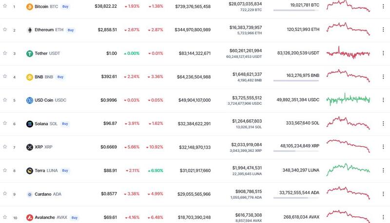Click the Bitcoin circulating supply progress bar
390x223 pixels.
pos(296,11)
